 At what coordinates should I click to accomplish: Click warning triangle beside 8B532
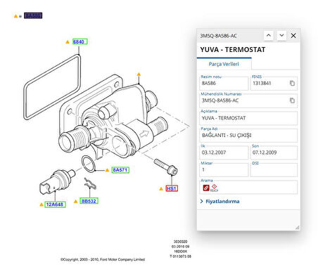[x=75, y=201]
